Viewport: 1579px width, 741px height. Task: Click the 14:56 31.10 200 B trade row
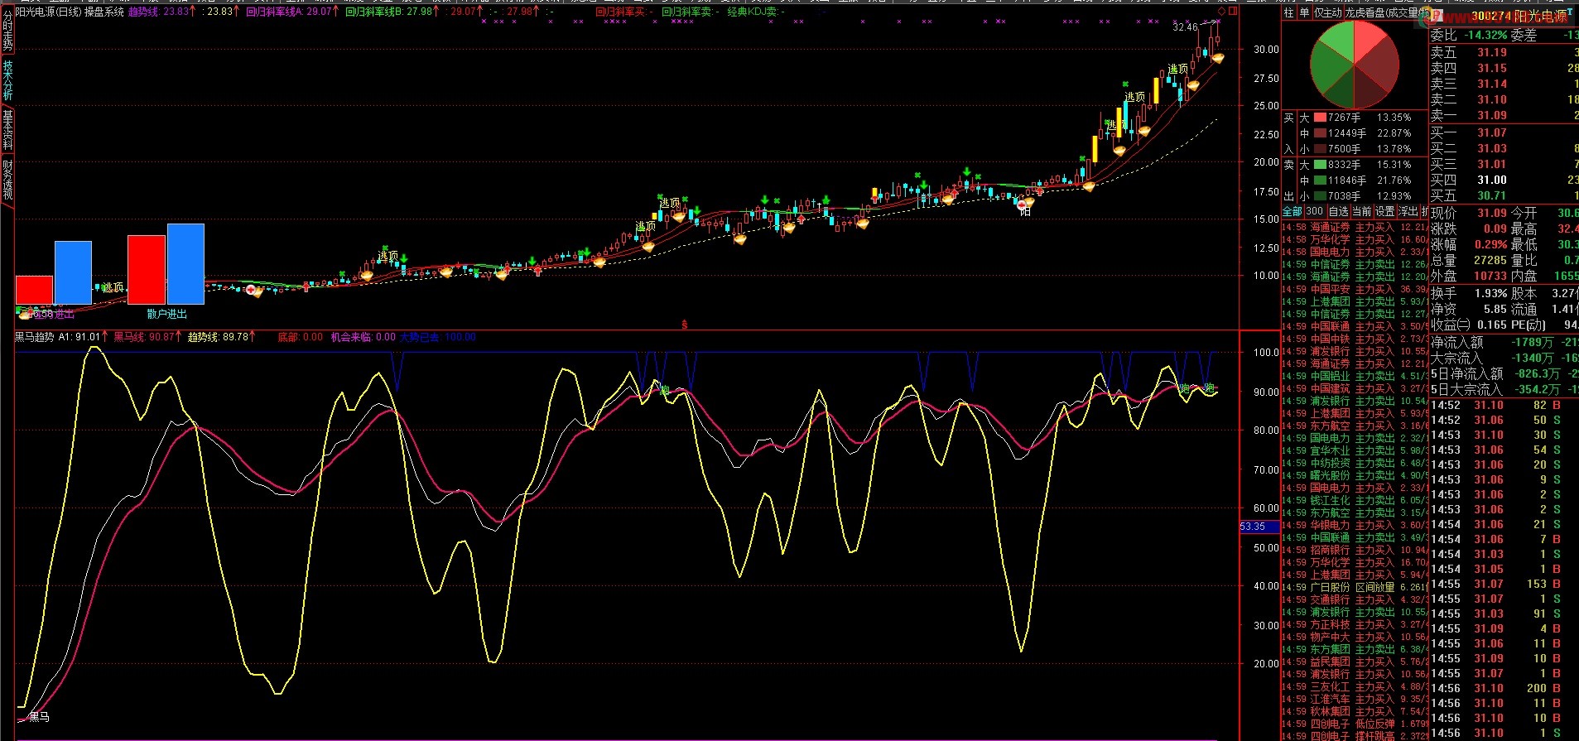(x=1504, y=688)
